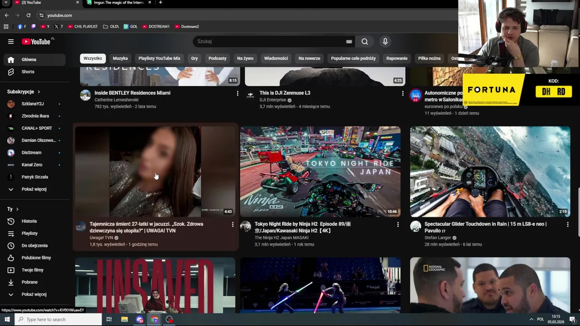Open options menu for DJI Zenmuse video
580x326 pixels.
click(x=402, y=93)
